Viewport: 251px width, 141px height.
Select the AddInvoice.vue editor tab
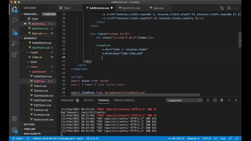[x=99, y=8]
